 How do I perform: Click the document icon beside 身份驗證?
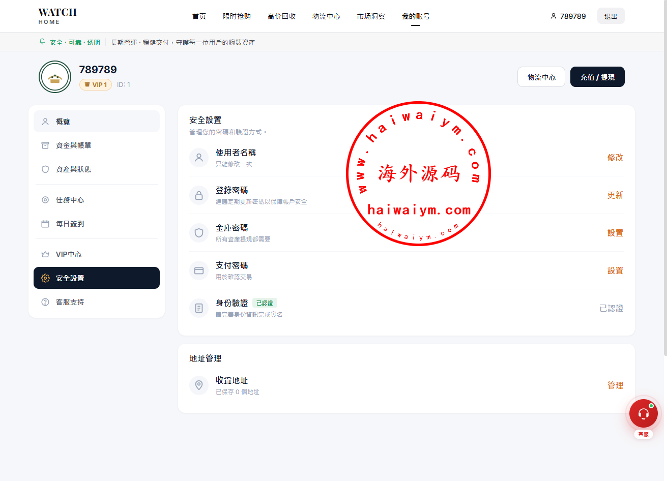[199, 308]
